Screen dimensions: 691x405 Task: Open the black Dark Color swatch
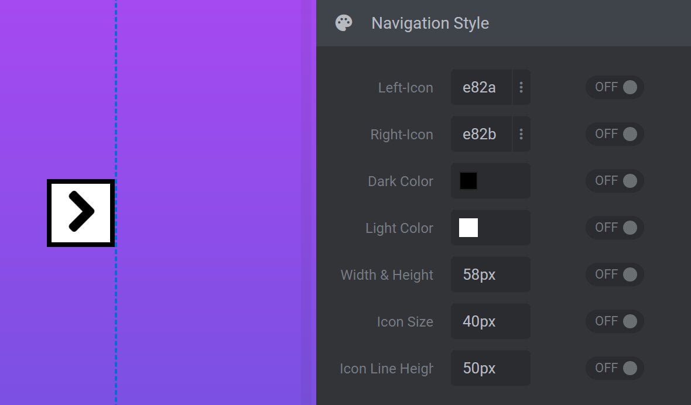468,180
